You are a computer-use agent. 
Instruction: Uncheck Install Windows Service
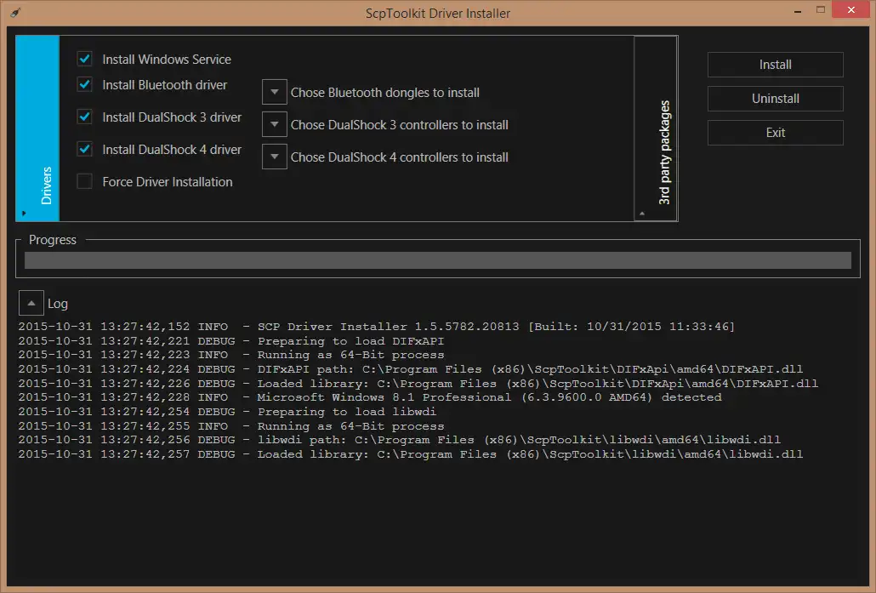(84, 59)
